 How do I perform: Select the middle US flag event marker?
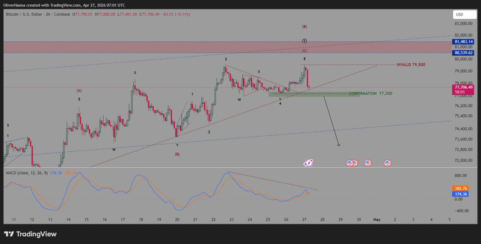pyautogui.click(x=367, y=163)
